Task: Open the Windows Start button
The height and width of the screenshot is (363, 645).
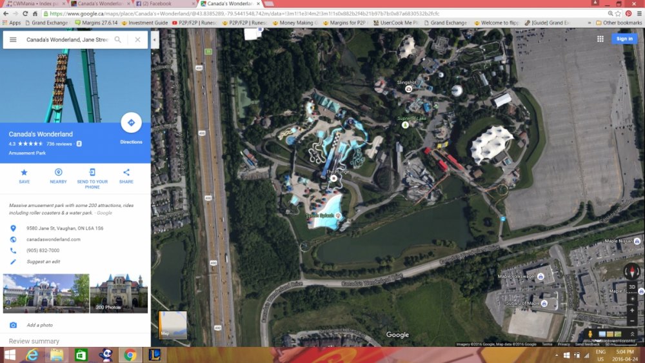Action: click(10, 355)
